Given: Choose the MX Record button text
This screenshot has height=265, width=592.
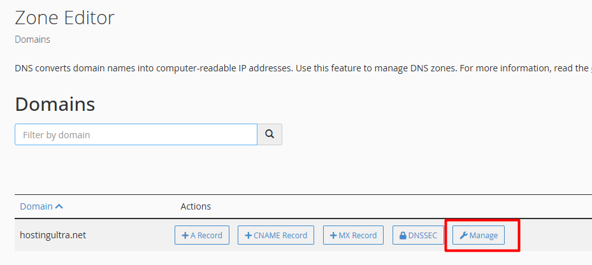Looking at the screenshot, I should pyautogui.click(x=357, y=235).
